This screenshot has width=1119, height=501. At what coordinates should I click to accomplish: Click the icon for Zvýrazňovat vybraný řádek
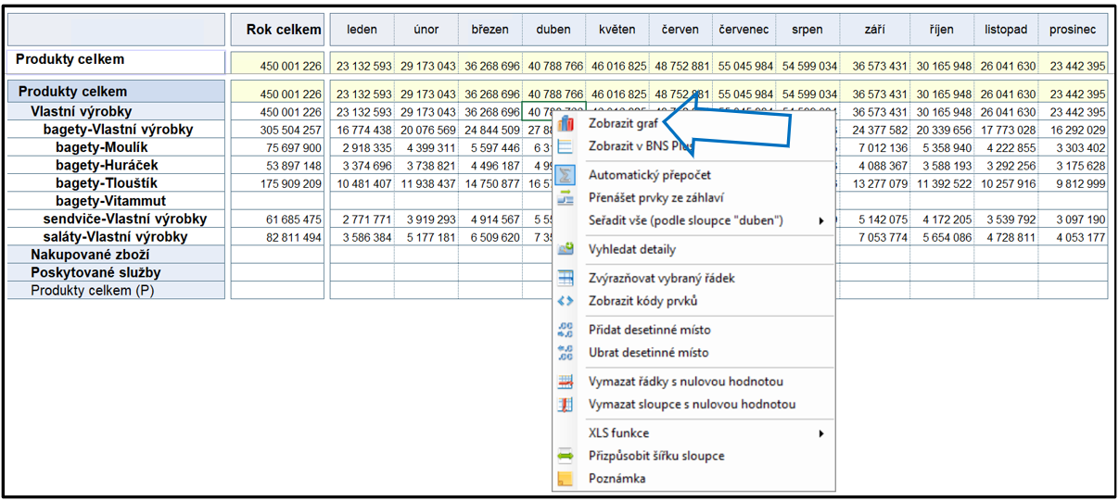click(x=566, y=278)
